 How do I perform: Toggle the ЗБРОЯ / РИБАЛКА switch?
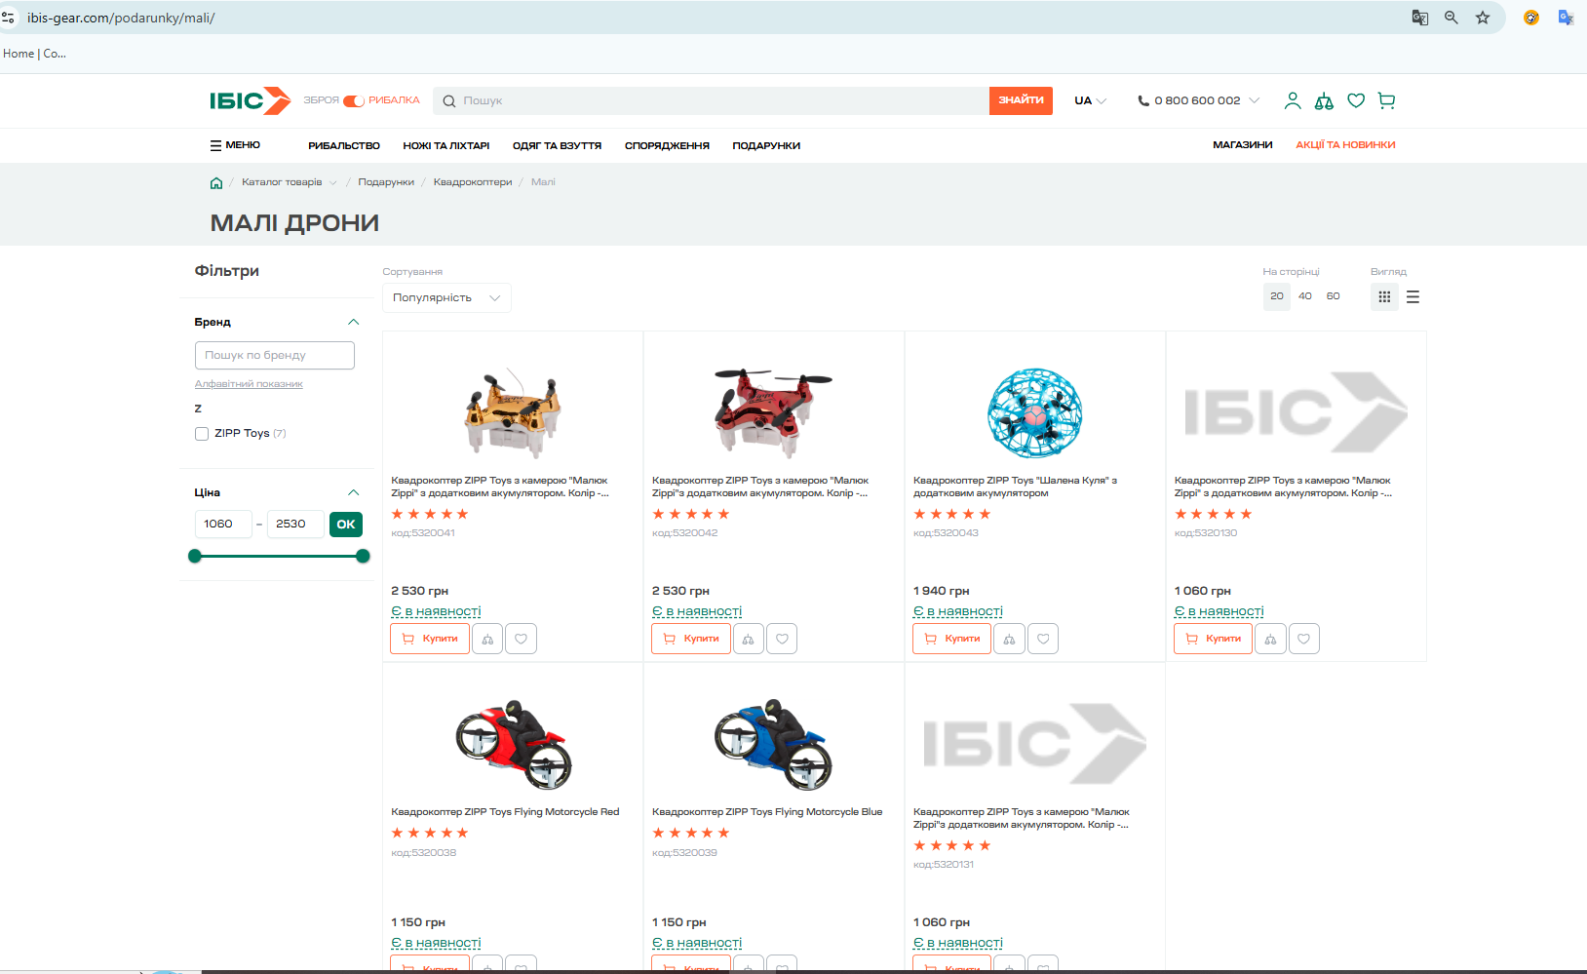click(354, 100)
